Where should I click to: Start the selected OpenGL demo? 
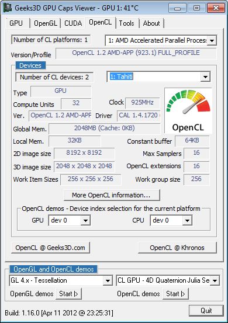point(68,294)
